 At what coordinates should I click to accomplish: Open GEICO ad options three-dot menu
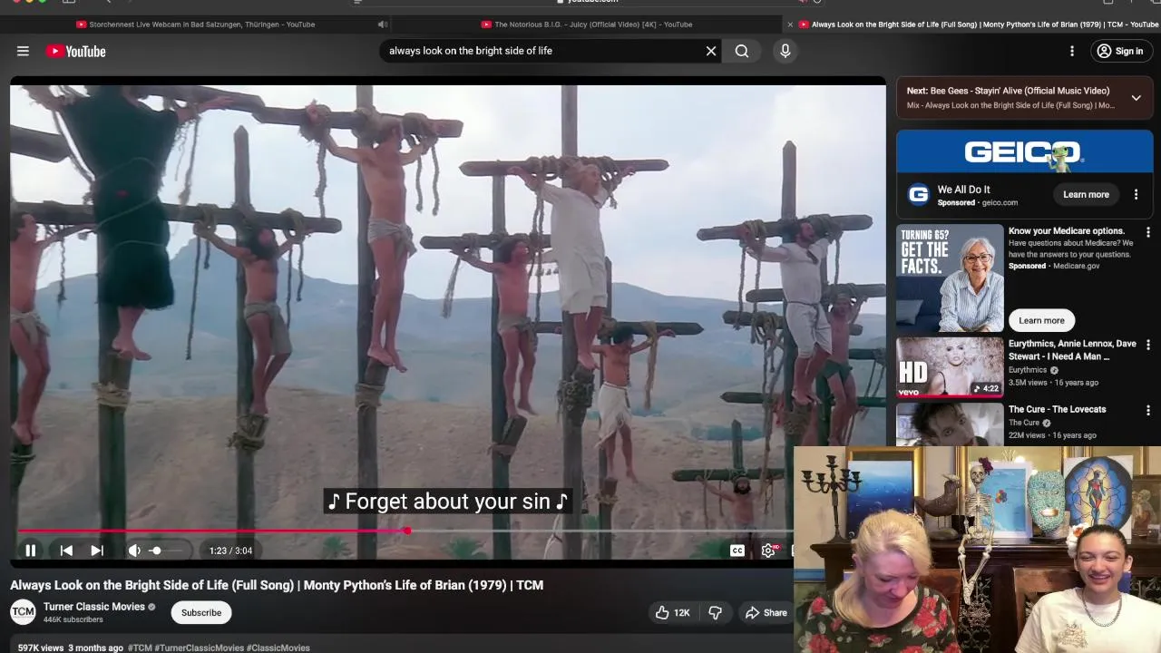(x=1136, y=195)
